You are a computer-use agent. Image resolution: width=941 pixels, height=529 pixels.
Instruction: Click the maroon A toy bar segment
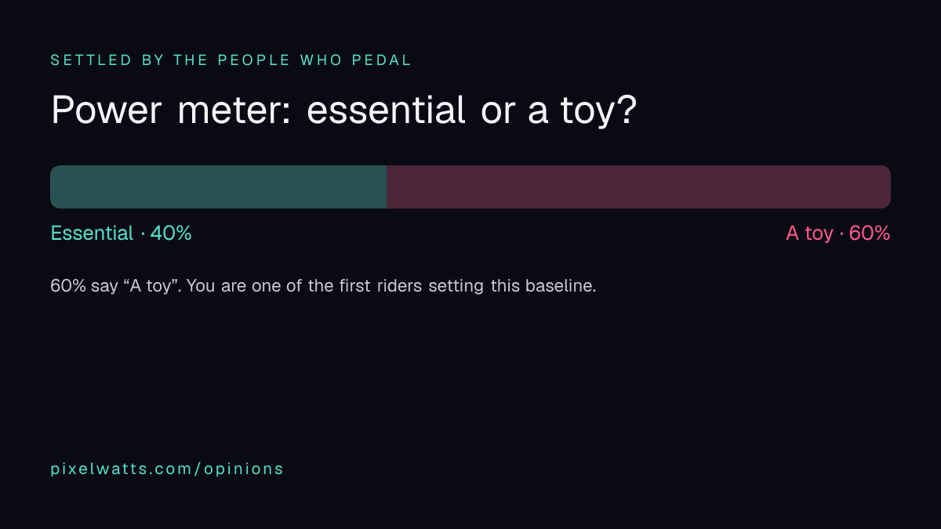coord(638,187)
